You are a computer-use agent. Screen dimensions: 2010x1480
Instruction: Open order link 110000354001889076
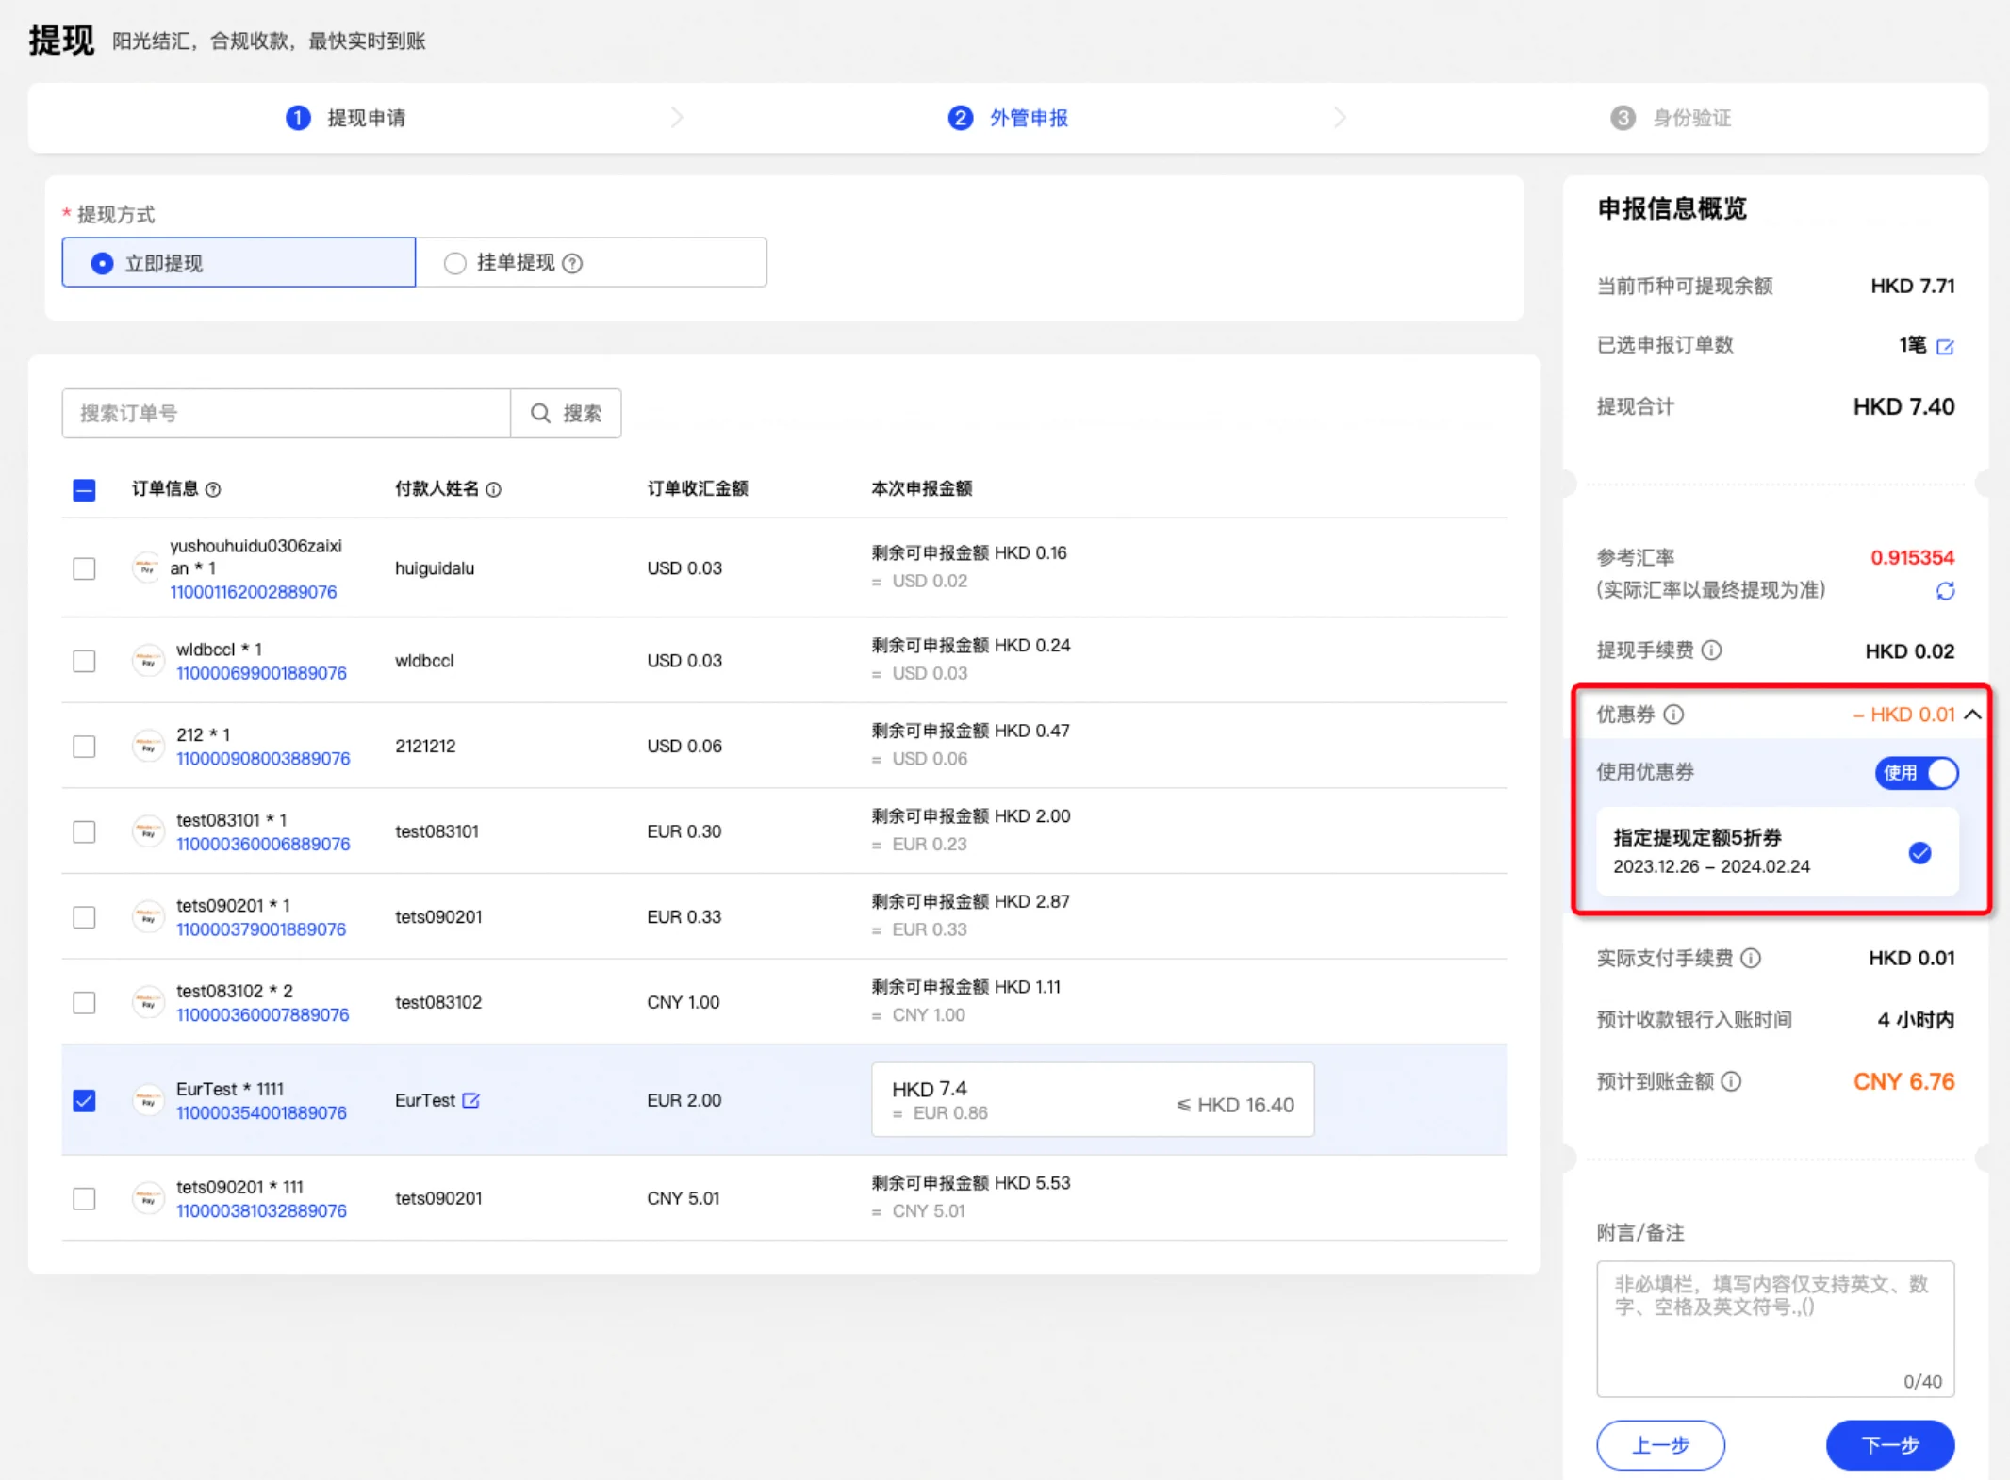pyautogui.click(x=261, y=1112)
